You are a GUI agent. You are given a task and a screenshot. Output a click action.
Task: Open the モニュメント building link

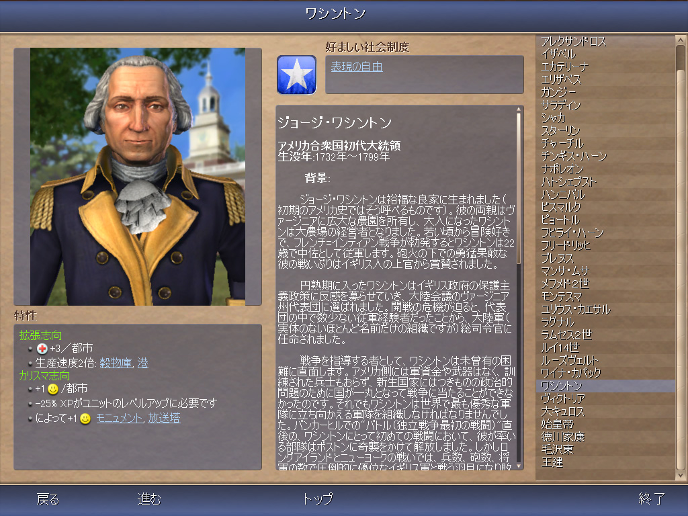(120, 418)
